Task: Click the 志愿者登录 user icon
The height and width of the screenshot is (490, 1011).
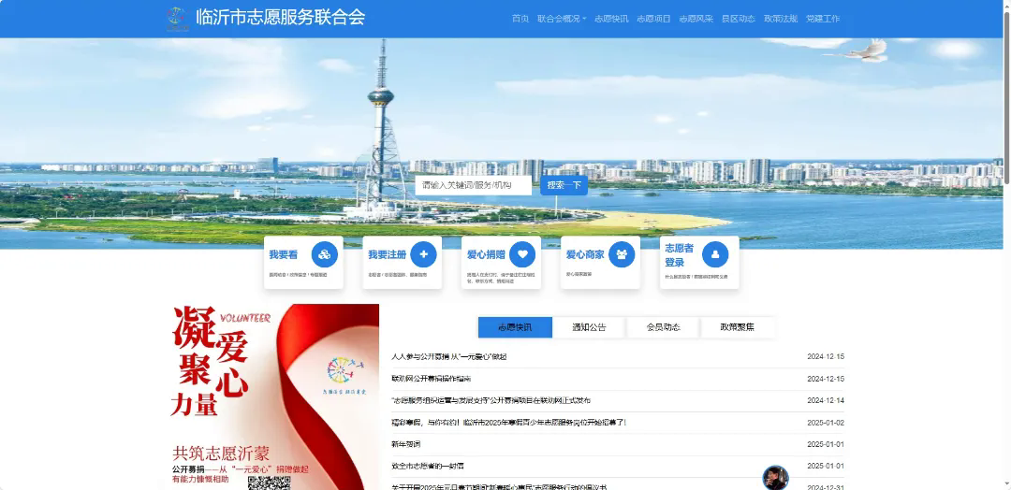Action: point(715,254)
